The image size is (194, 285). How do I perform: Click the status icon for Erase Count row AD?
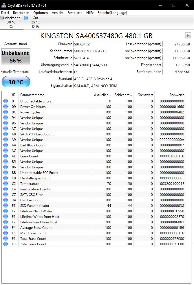(x=6, y=156)
